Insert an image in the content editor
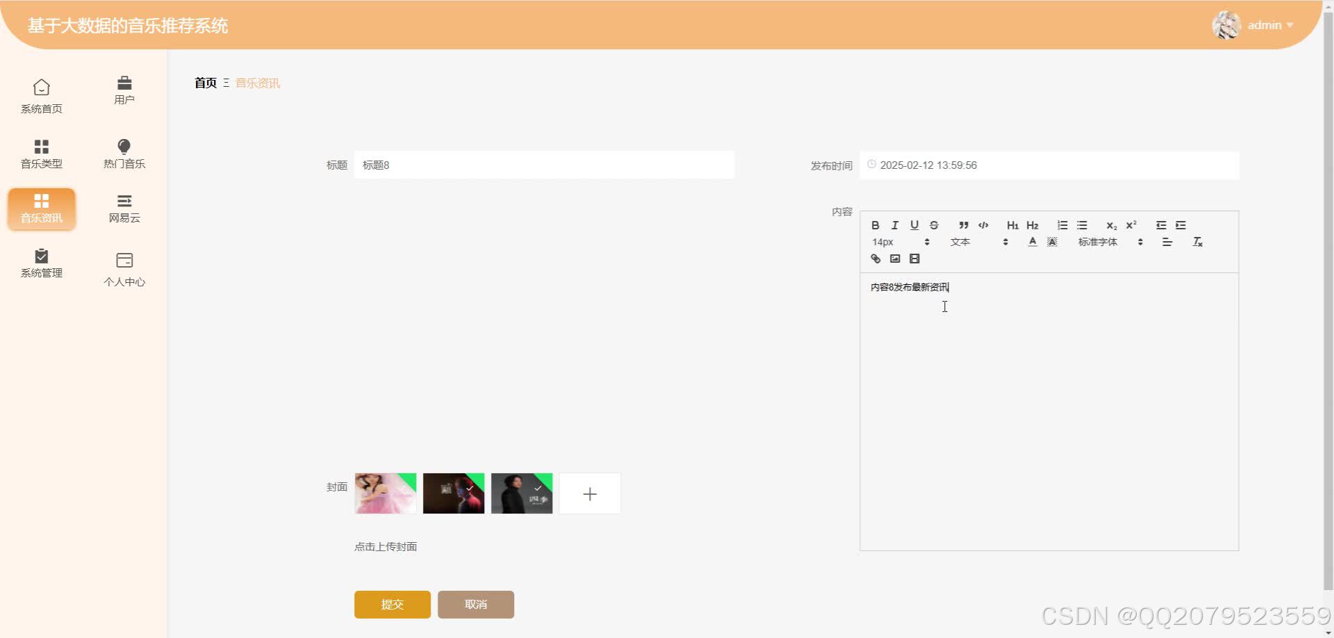 tap(895, 258)
